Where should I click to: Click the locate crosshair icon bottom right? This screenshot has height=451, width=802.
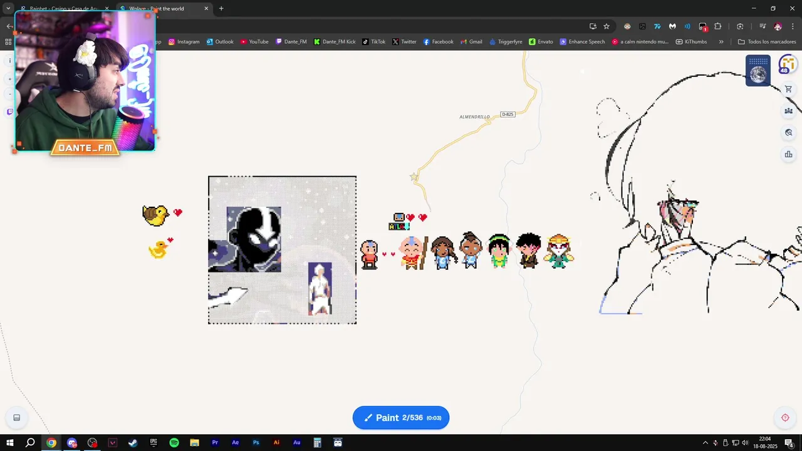pyautogui.click(x=785, y=418)
